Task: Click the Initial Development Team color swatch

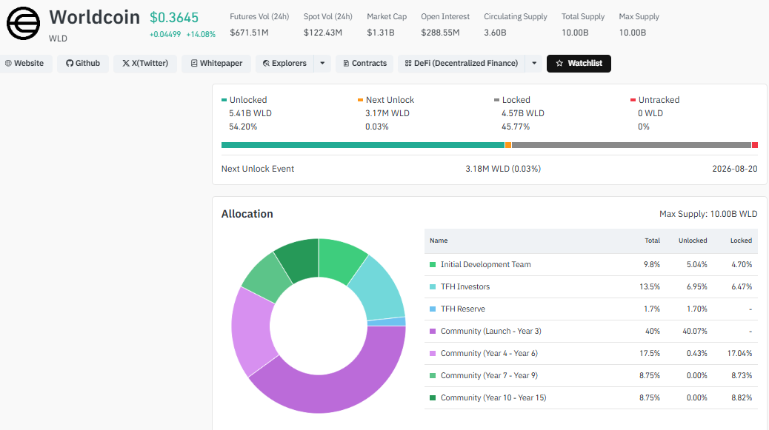Action: [x=433, y=264]
